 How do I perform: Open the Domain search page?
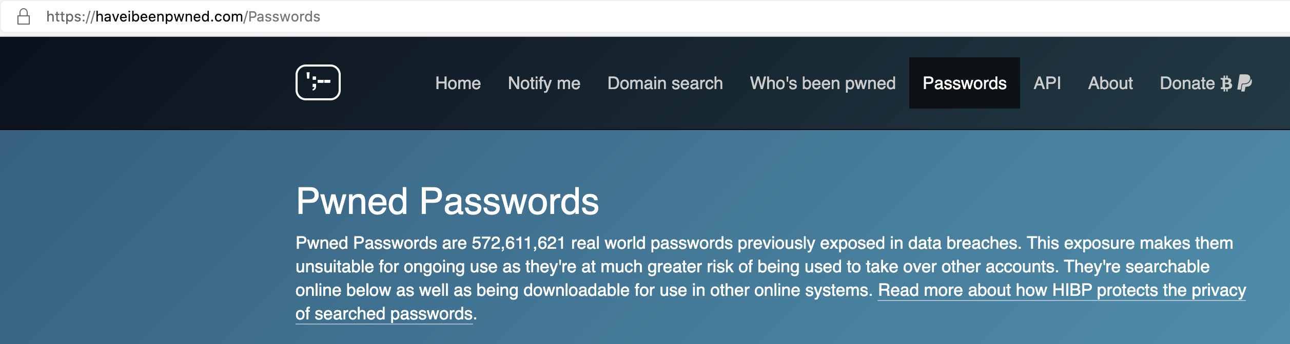point(665,83)
